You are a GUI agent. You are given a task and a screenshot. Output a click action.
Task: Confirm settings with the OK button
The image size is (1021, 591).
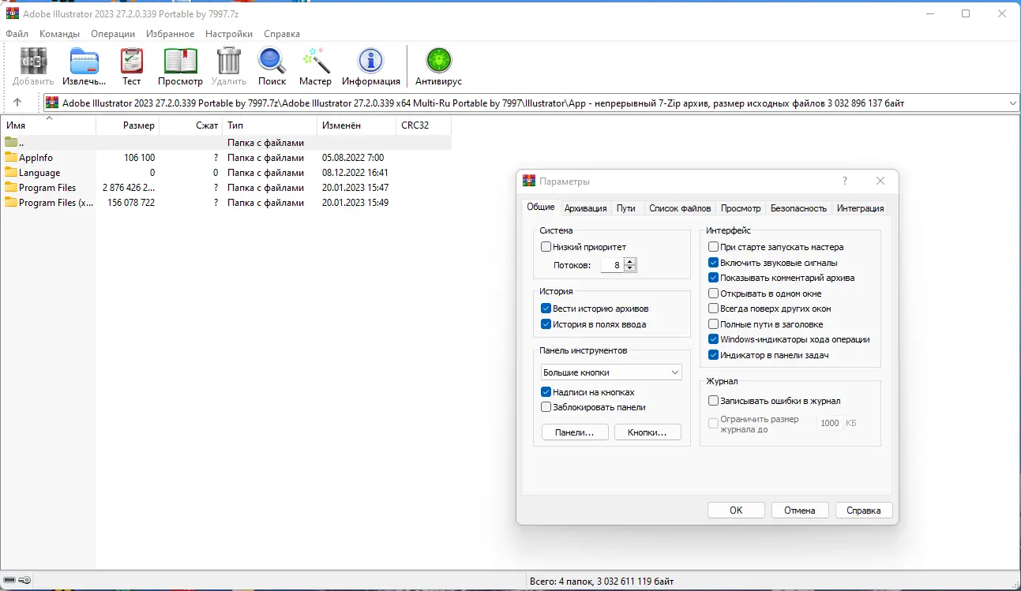click(x=736, y=511)
